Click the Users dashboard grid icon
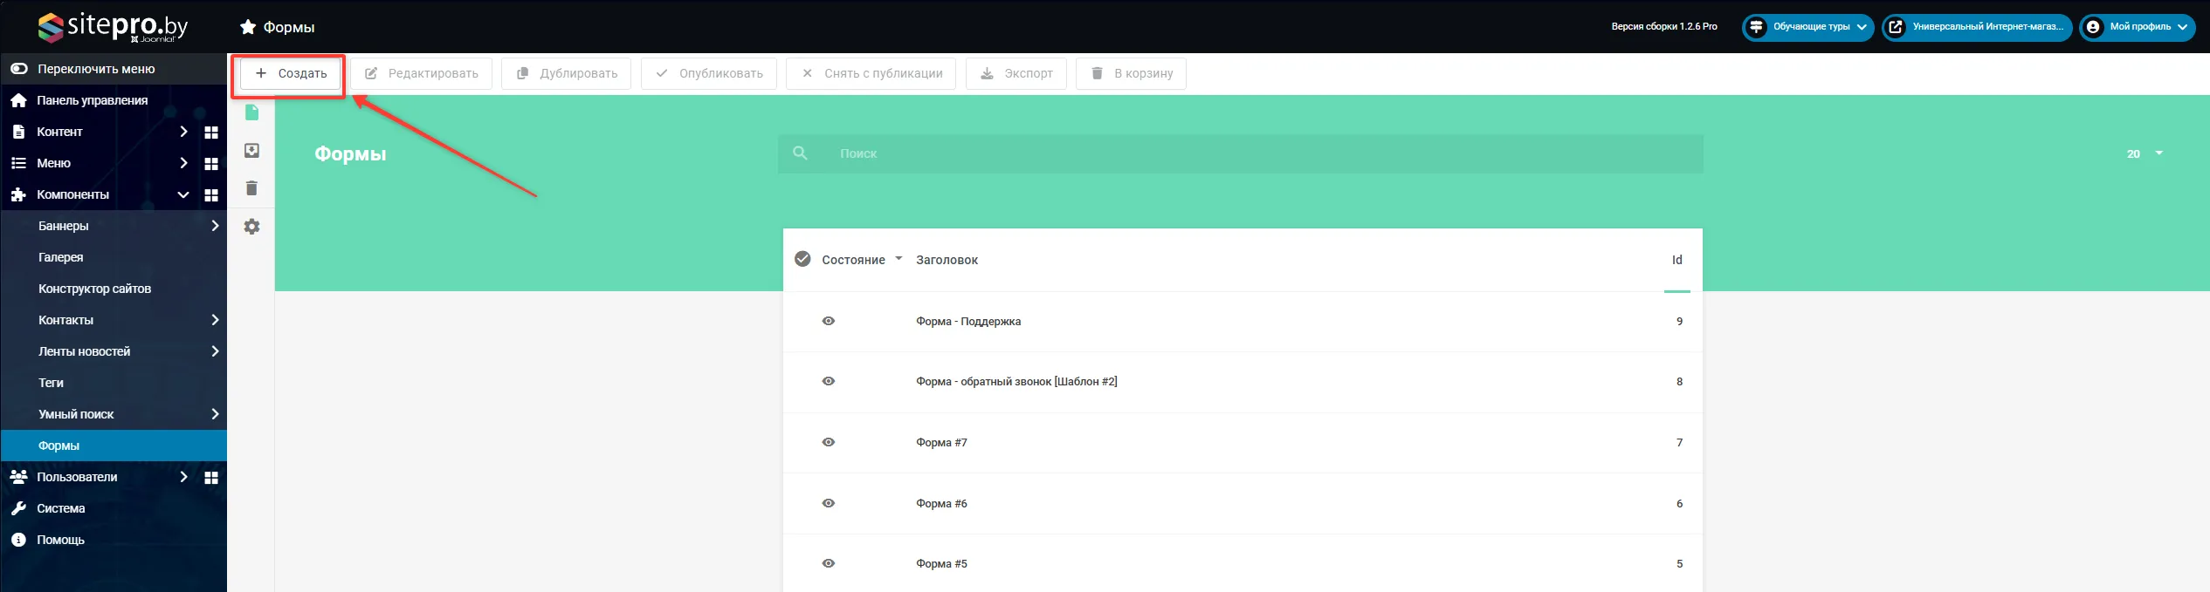Viewport: 2210px width, 592px height. [211, 478]
